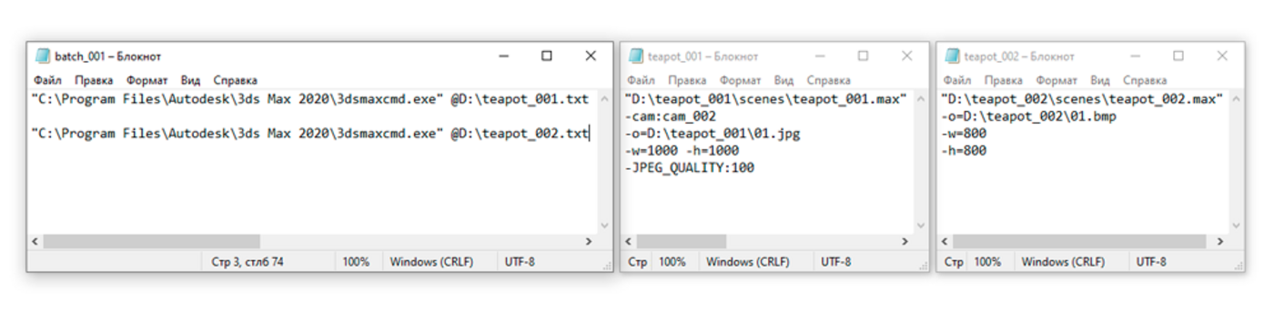Open Файл menu in teapot_001 window
Image resolution: width=1274 pixels, height=330 pixels.
point(641,80)
